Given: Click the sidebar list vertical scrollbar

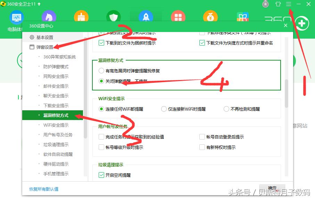Looking at the screenshot, I should point(85,88).
